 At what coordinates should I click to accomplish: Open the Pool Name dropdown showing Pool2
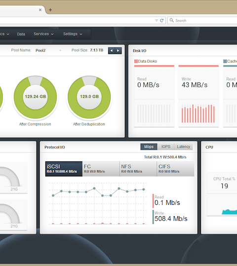click(48, 50)
